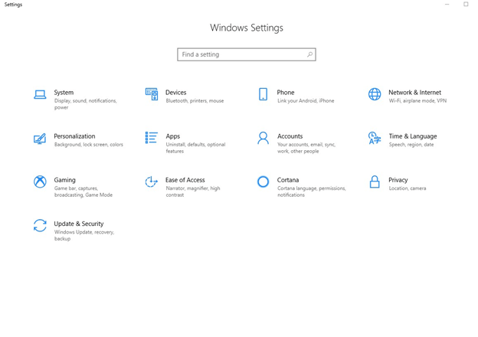Viewport: 478px width, 337px height.
Task: Select the Accounts person icon
Action: [263, 138]
